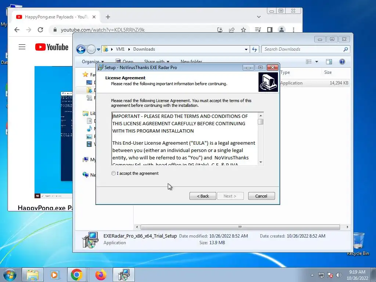
Task: Click the Downloads breadcrumb in address bar
Action: point(144,49)
